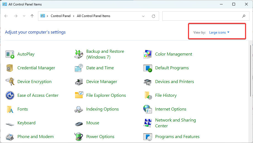Open the Device Manager link

102,82
